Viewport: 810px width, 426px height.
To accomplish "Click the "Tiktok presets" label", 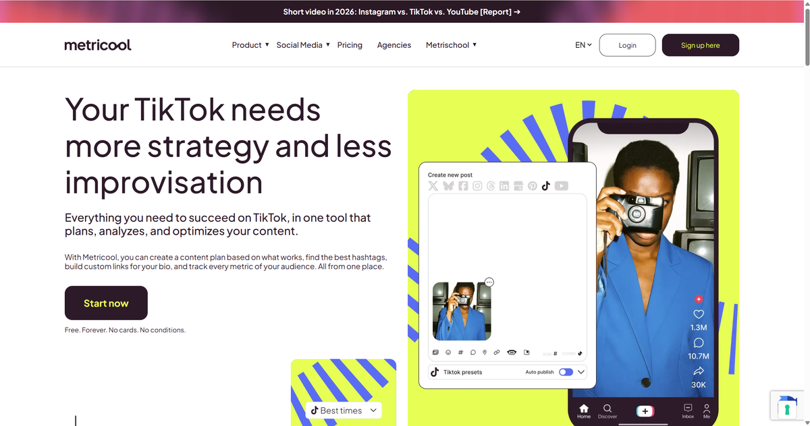I will pos(462,372).
